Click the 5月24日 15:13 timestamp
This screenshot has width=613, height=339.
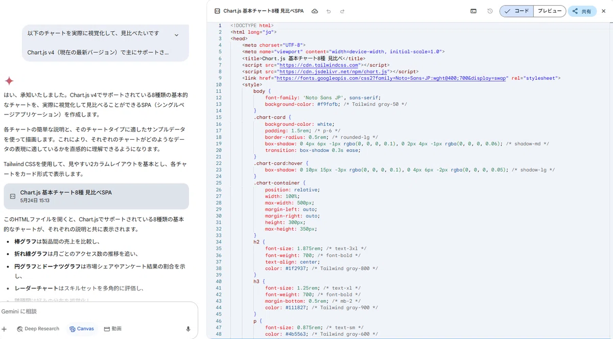pyautogui.click(x=35, y=201)
